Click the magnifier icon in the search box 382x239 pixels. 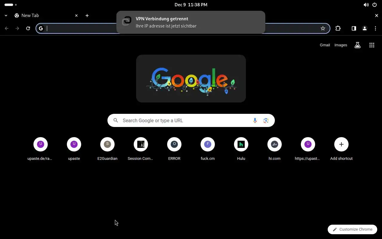click(x=115, y=120)
